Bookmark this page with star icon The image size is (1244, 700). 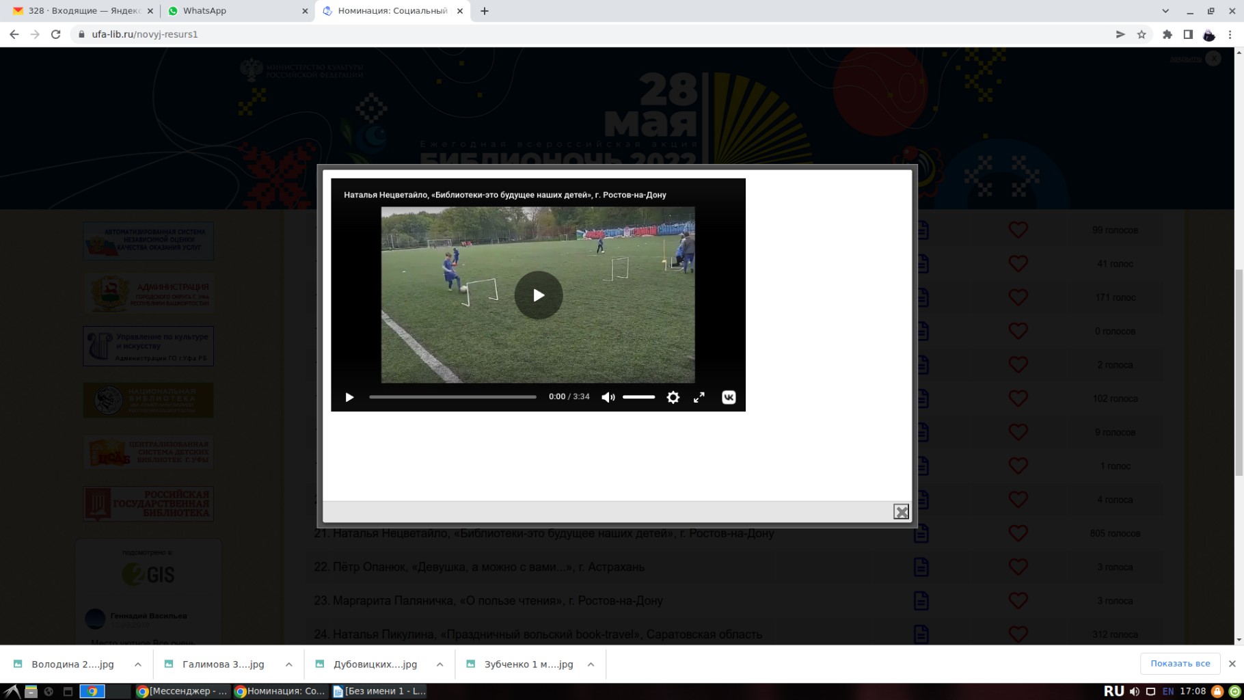click(1141, 34)
